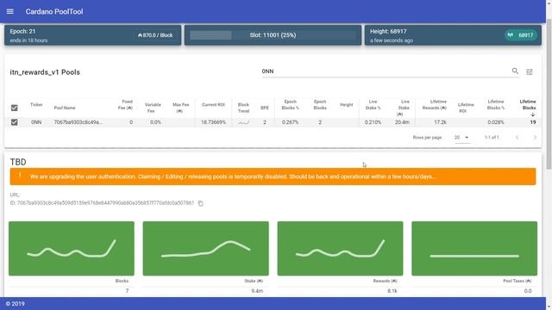Click the 18.73669% ROI value

coord(213,122)
